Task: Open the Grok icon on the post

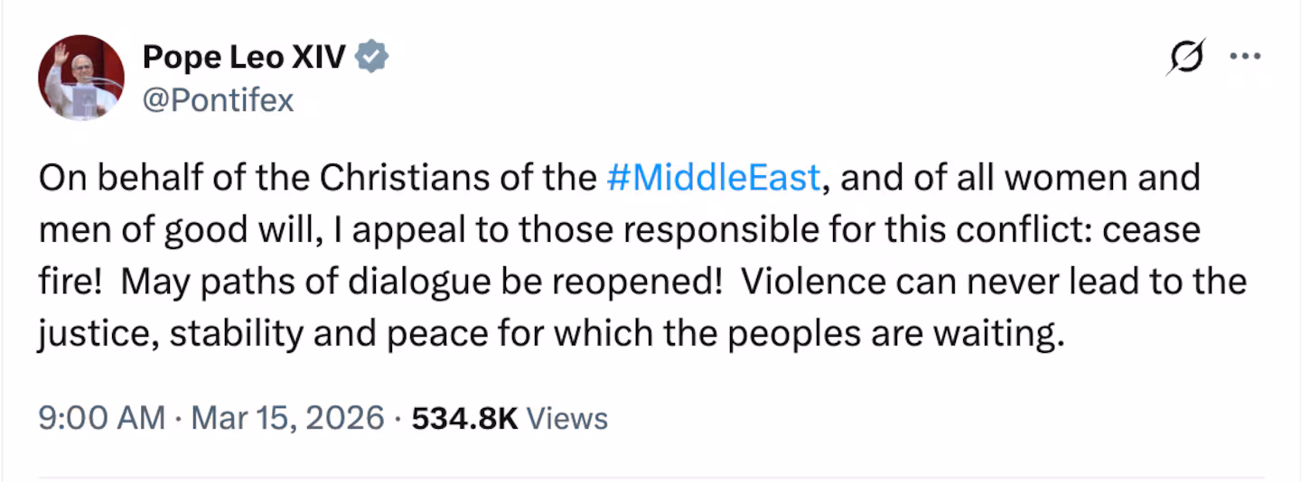Action: 1184,57
